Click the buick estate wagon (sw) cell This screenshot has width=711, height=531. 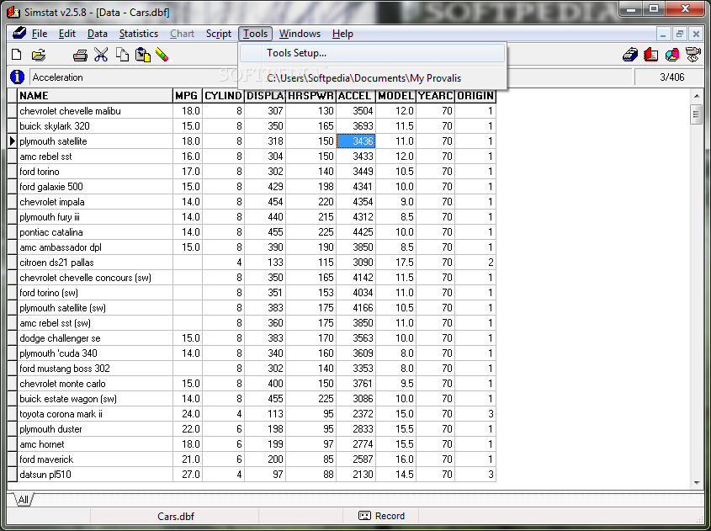[x=95, y=399]
